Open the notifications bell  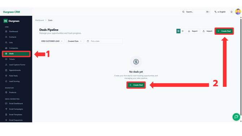(x=232, y=12)
